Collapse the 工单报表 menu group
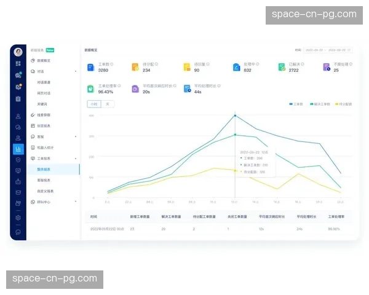Viewport: 369px width, 295px height. click(76, 159)
